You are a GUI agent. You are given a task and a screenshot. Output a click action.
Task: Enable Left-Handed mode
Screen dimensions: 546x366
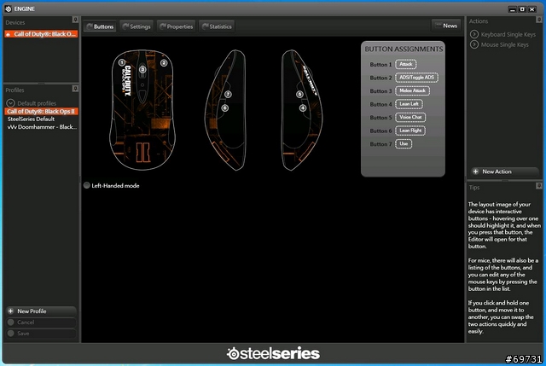pos(87,185)
